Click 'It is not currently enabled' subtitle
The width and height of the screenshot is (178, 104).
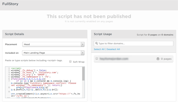tap(89, 21)
